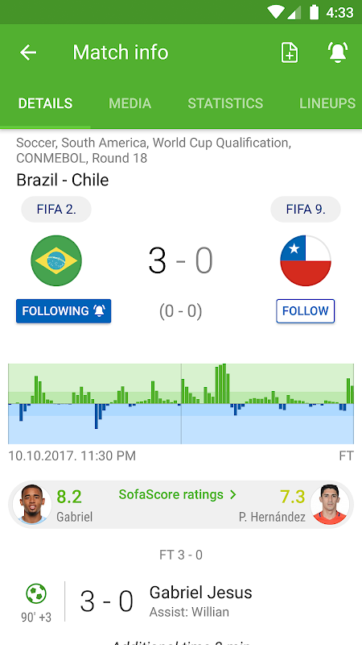362x645 pixels.
Task: Expand SofaScore ratings chevron
Action: click(233, 494)
